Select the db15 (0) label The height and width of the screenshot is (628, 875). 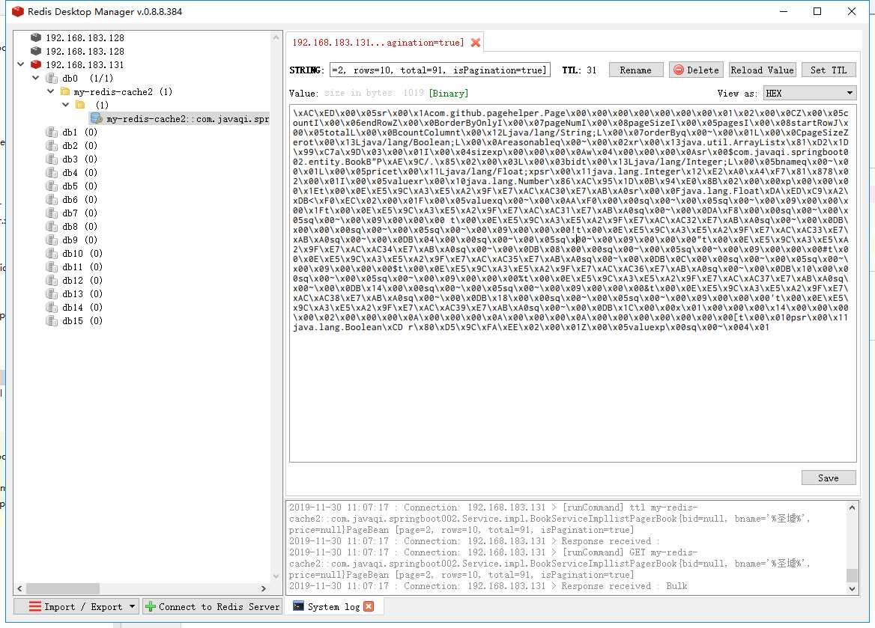(x=82, y=320)
